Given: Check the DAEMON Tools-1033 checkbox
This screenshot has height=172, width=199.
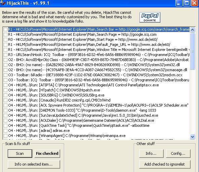Looking at the screenshot, I should tap(5, 110).
